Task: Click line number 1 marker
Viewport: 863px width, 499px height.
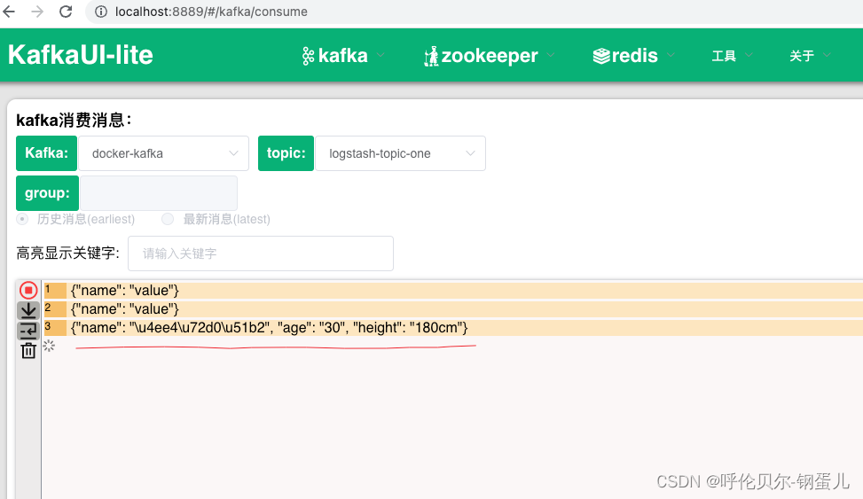Action: (55, 290)
